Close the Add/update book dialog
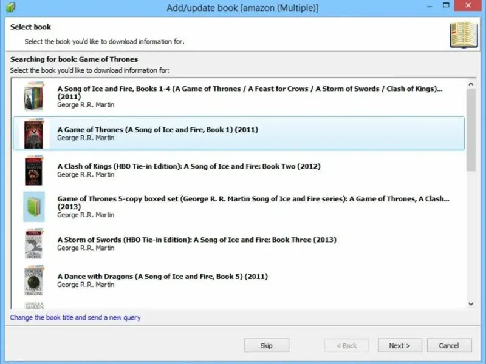This screenshot has width=486, height=364. (x=468, y=5)
